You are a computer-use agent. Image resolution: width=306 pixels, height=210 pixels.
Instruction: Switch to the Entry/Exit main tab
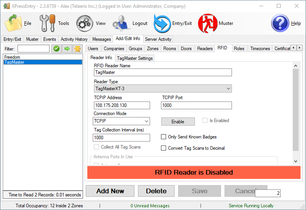point(12,39)
